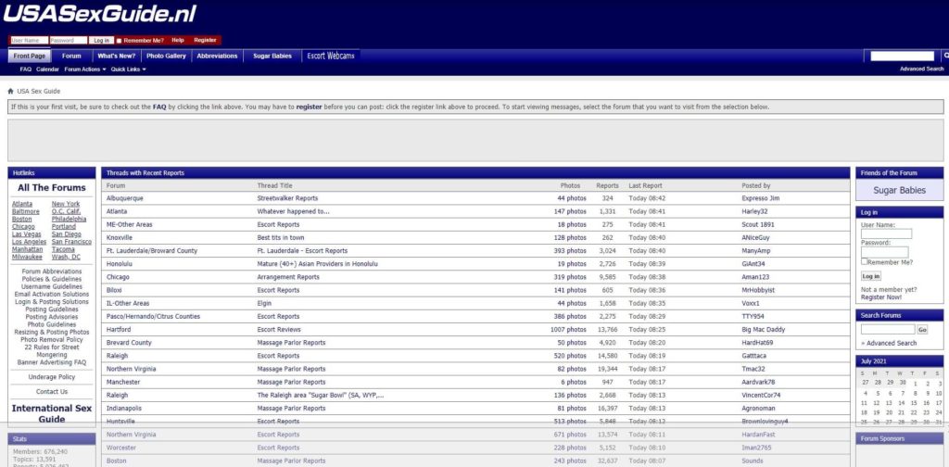Open All The Forums heading link
Viewport: 949px width, 467px height.
pyautogui.click(x=52, y=187)
